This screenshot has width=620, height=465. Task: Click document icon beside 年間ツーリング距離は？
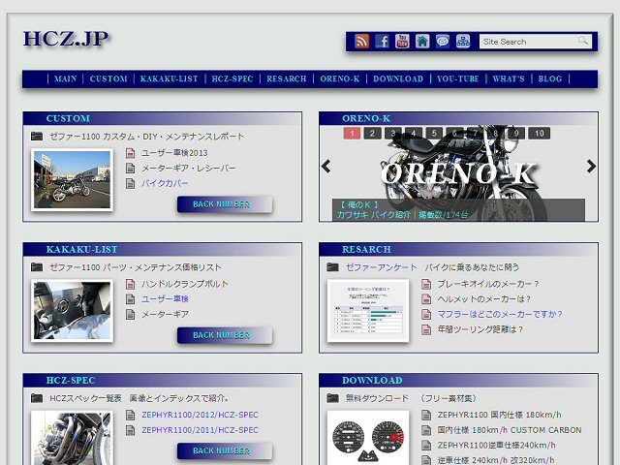coord(426,329)
